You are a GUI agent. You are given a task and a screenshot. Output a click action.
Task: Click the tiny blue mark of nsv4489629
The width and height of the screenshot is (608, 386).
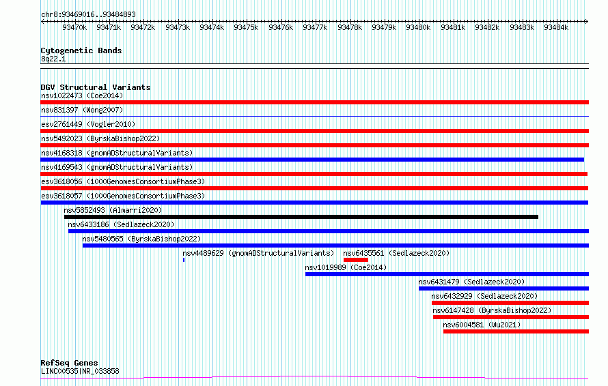coord(184,260)
